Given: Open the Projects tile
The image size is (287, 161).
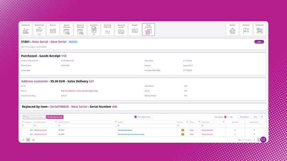Looking at the screenshot, I should [135, 30].
